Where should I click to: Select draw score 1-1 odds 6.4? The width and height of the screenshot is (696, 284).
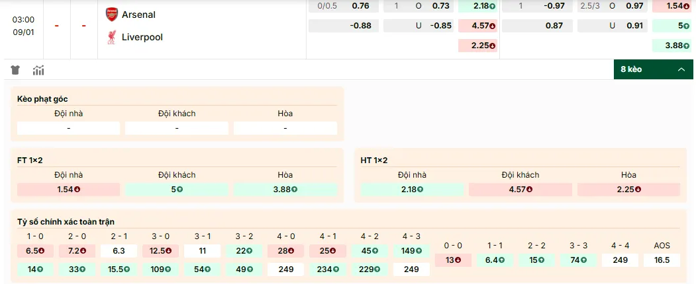(x=495, y=260)
